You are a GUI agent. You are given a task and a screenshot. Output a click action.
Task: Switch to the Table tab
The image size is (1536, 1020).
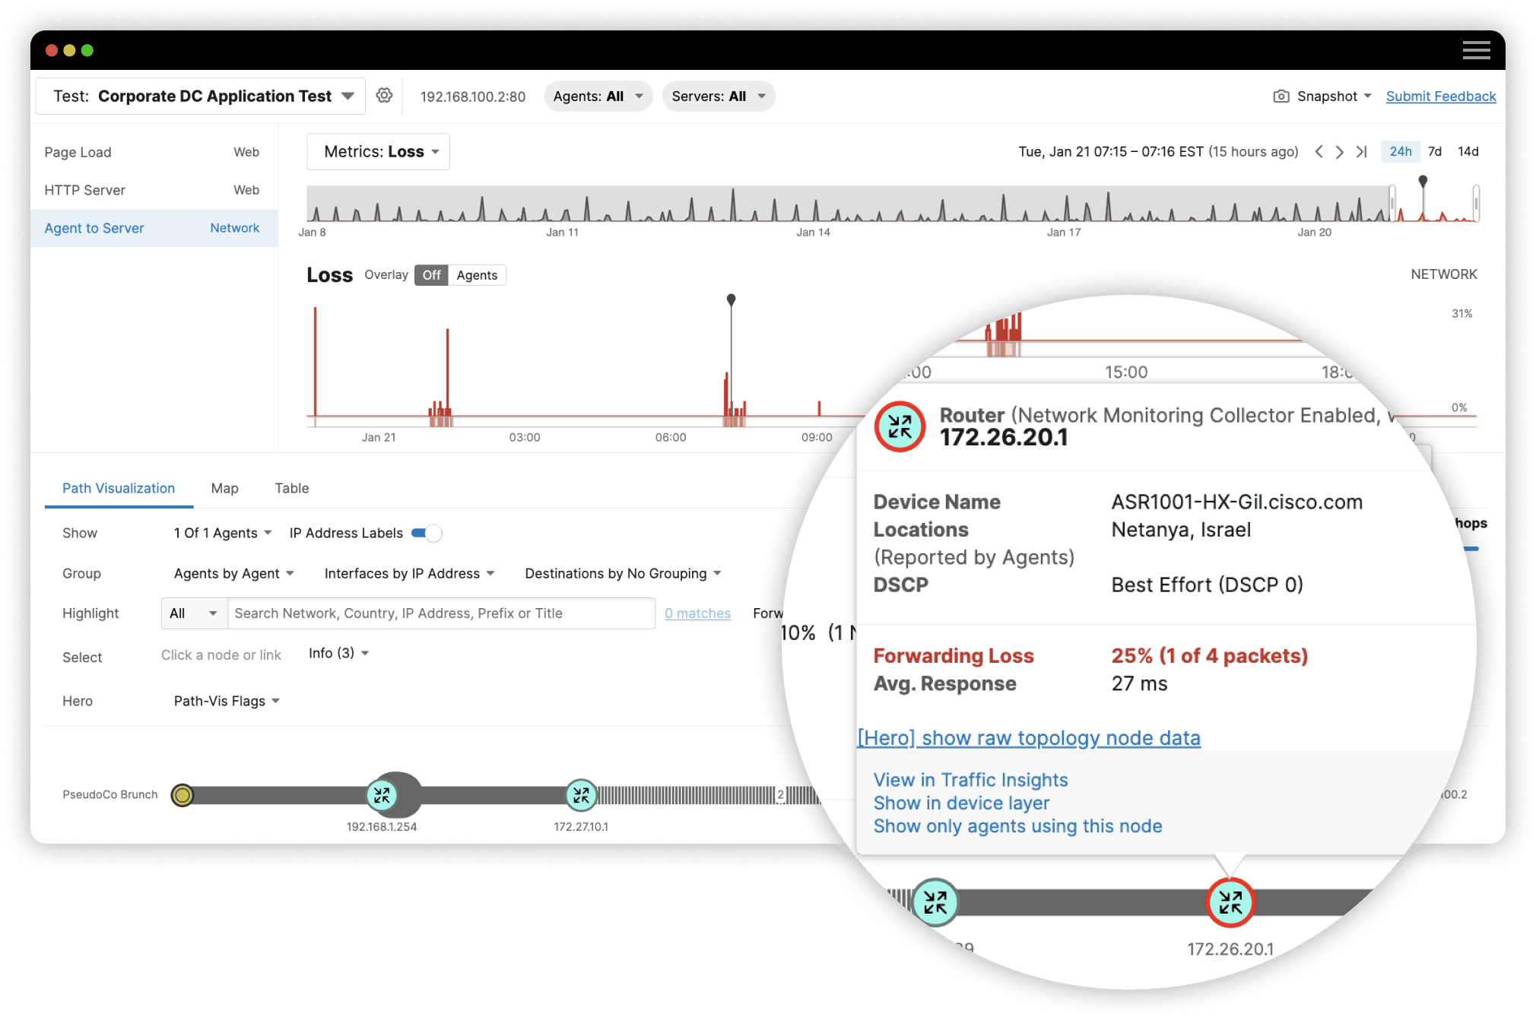[291, 488]
